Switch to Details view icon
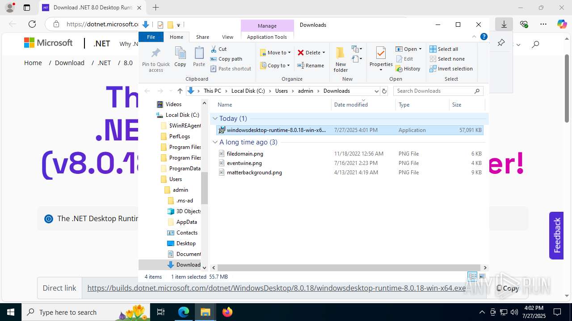The height and width of the screenshot is (321, 572). [472, 277]
